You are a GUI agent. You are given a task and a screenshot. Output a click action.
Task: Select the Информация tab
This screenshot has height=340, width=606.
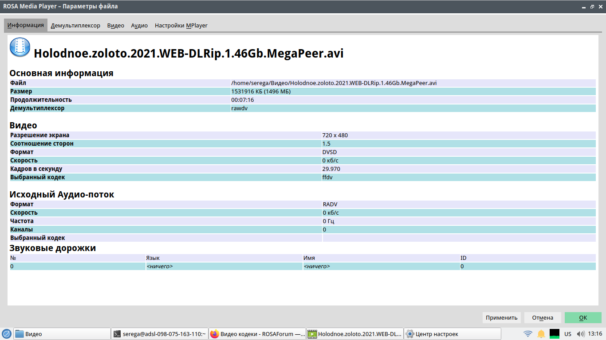point(26,25)
